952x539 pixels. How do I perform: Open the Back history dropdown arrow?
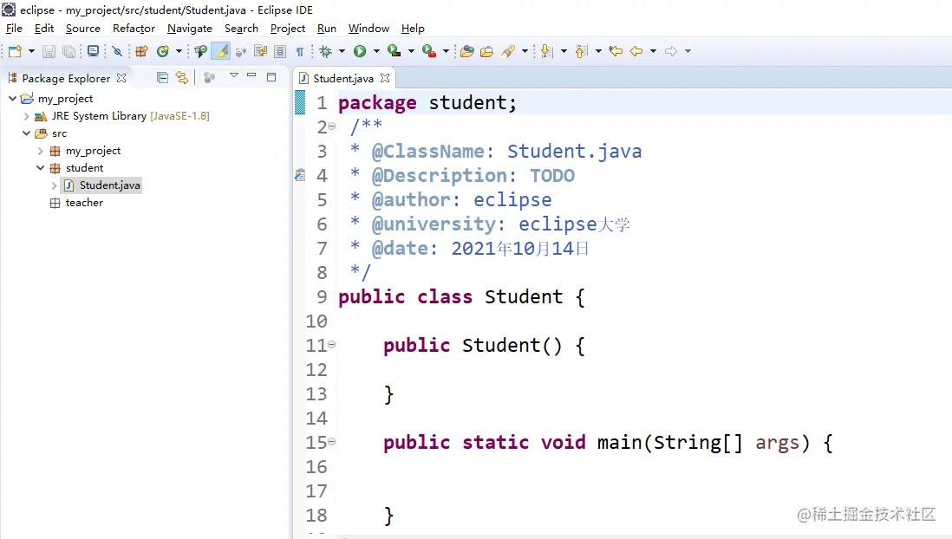click(x=653, y=52)
